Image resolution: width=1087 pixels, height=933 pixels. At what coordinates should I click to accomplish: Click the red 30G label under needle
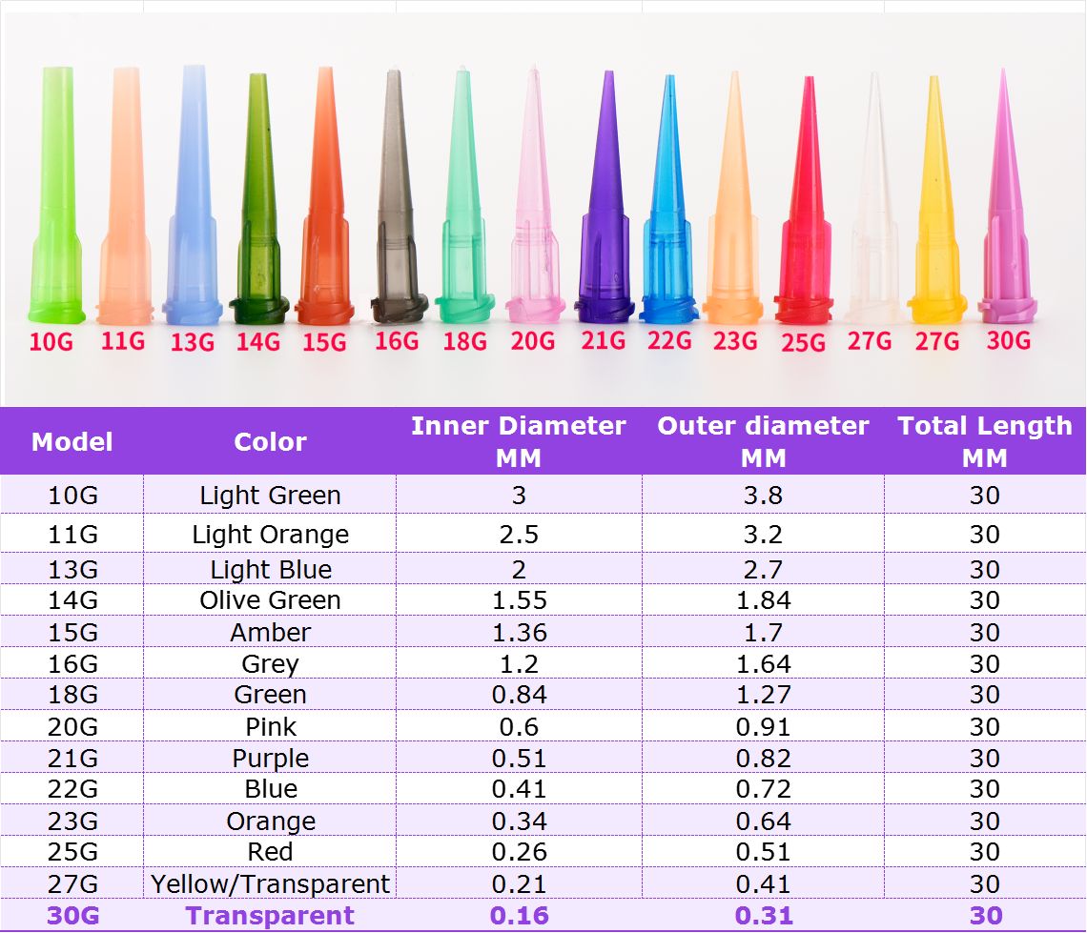click(x=1008, y=340)
